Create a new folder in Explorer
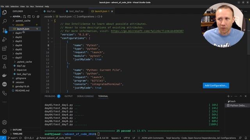Image resolution: width=250 pixels, height=140 pixels. (29, 16)
